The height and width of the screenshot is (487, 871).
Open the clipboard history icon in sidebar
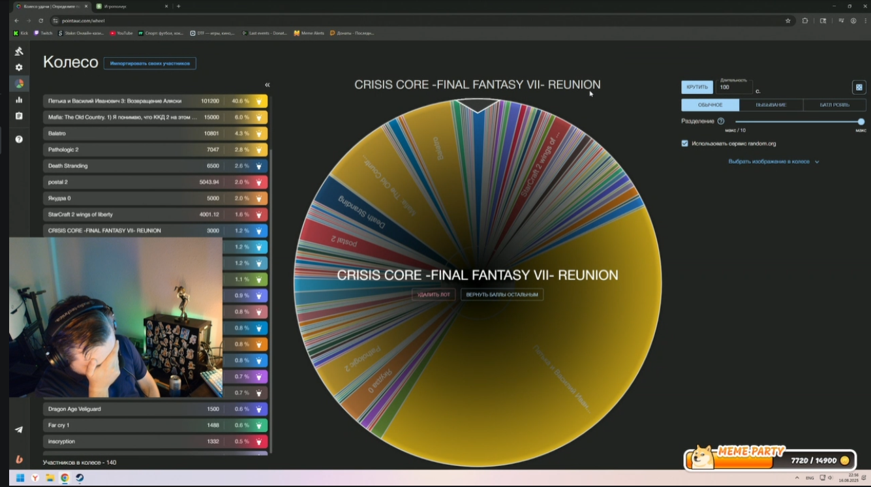coord(19,116)
